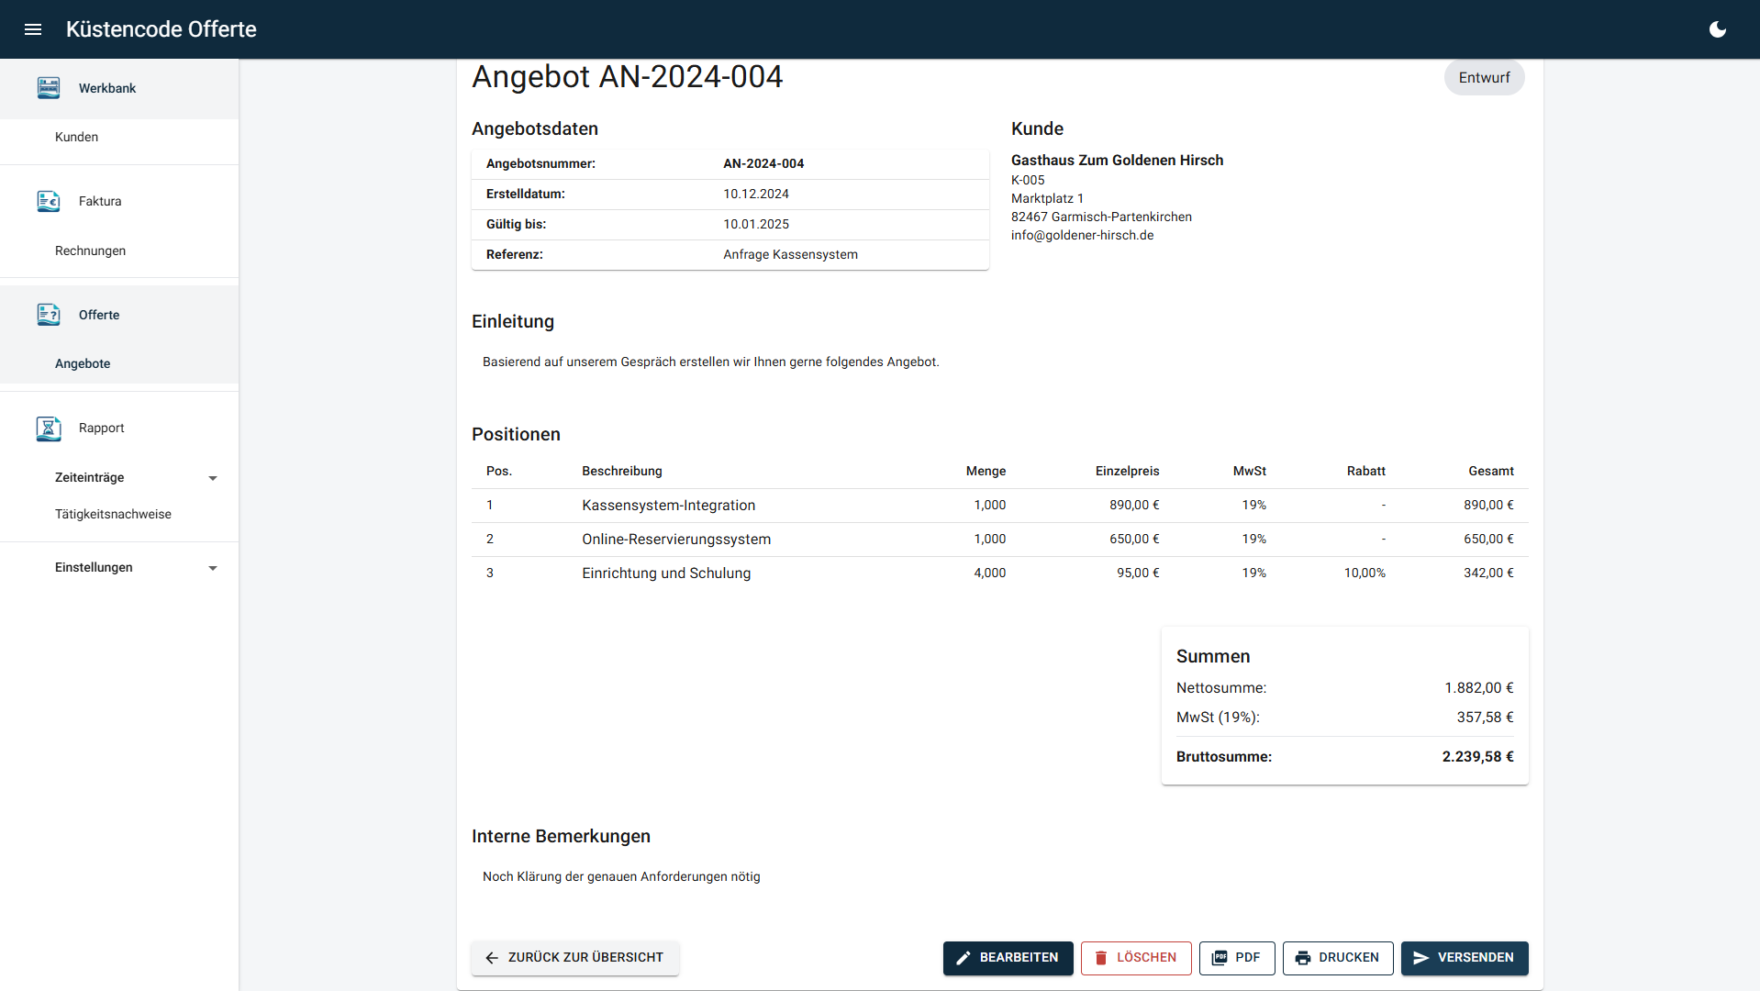Screen dimensions: 1760x991
Task: Toggle dark mode with the moon icon
Action: tap(1717, 29)
